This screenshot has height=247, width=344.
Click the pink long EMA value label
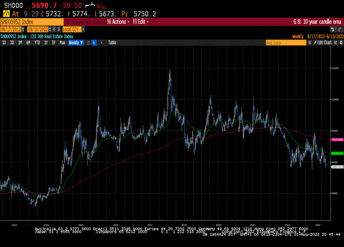(337, 140)
